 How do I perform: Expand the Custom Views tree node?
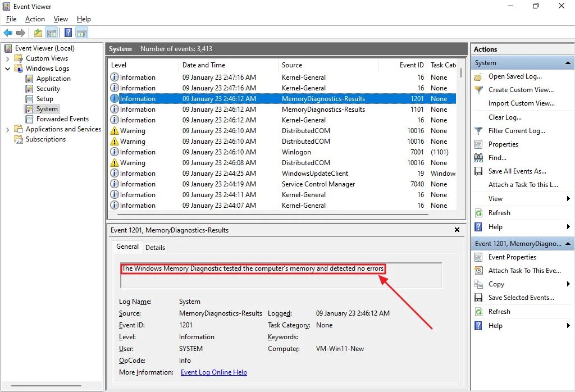tap(7, 58)
